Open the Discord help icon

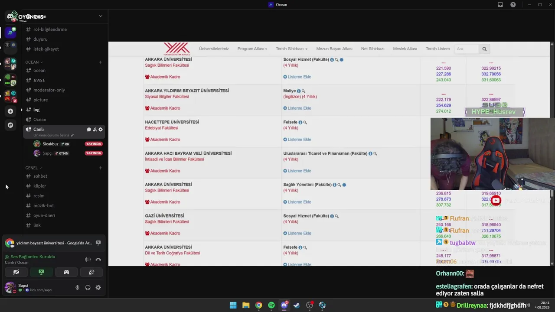coord(513,5)
